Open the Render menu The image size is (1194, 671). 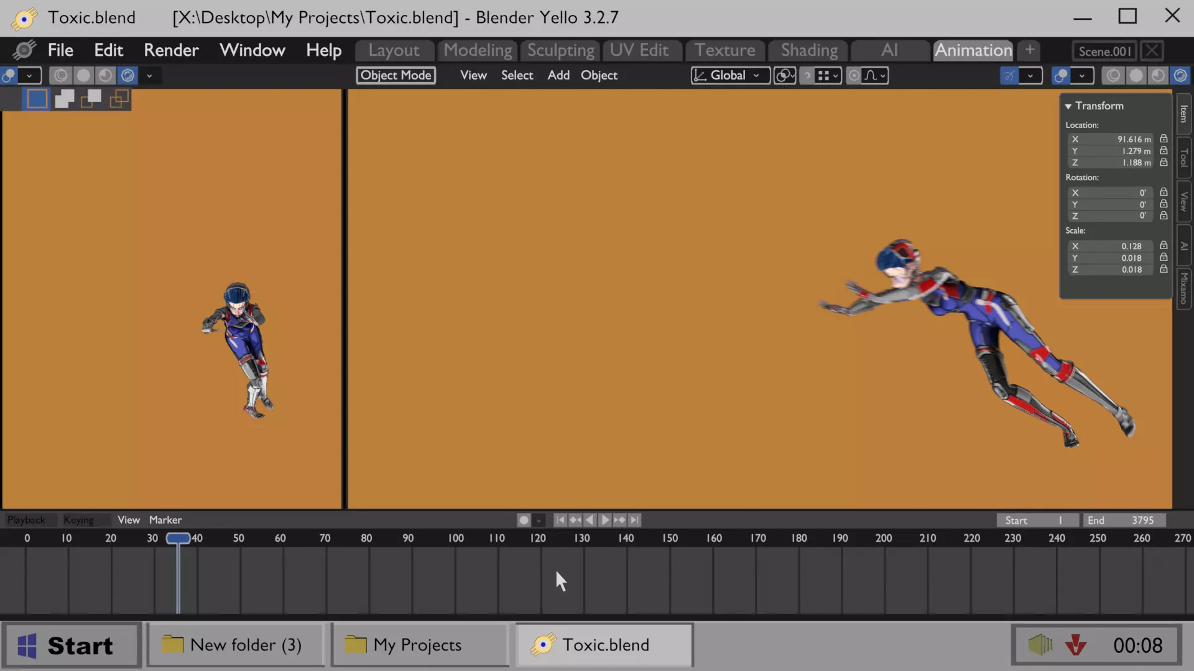coord(171,50)
